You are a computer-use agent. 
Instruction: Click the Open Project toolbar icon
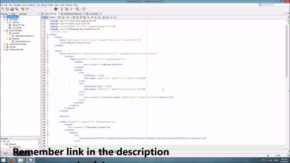[x=12, y=9]
